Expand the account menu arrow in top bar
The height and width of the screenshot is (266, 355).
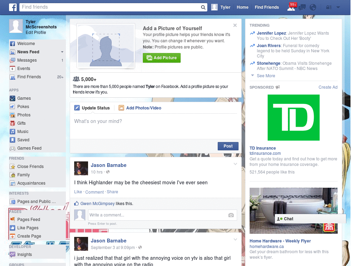click(338, 8)
